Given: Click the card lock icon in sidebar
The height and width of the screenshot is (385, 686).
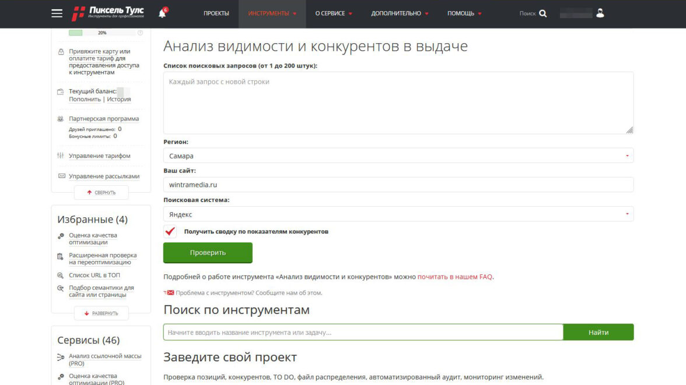Looking at the screenshot, I should coord(61,52).
